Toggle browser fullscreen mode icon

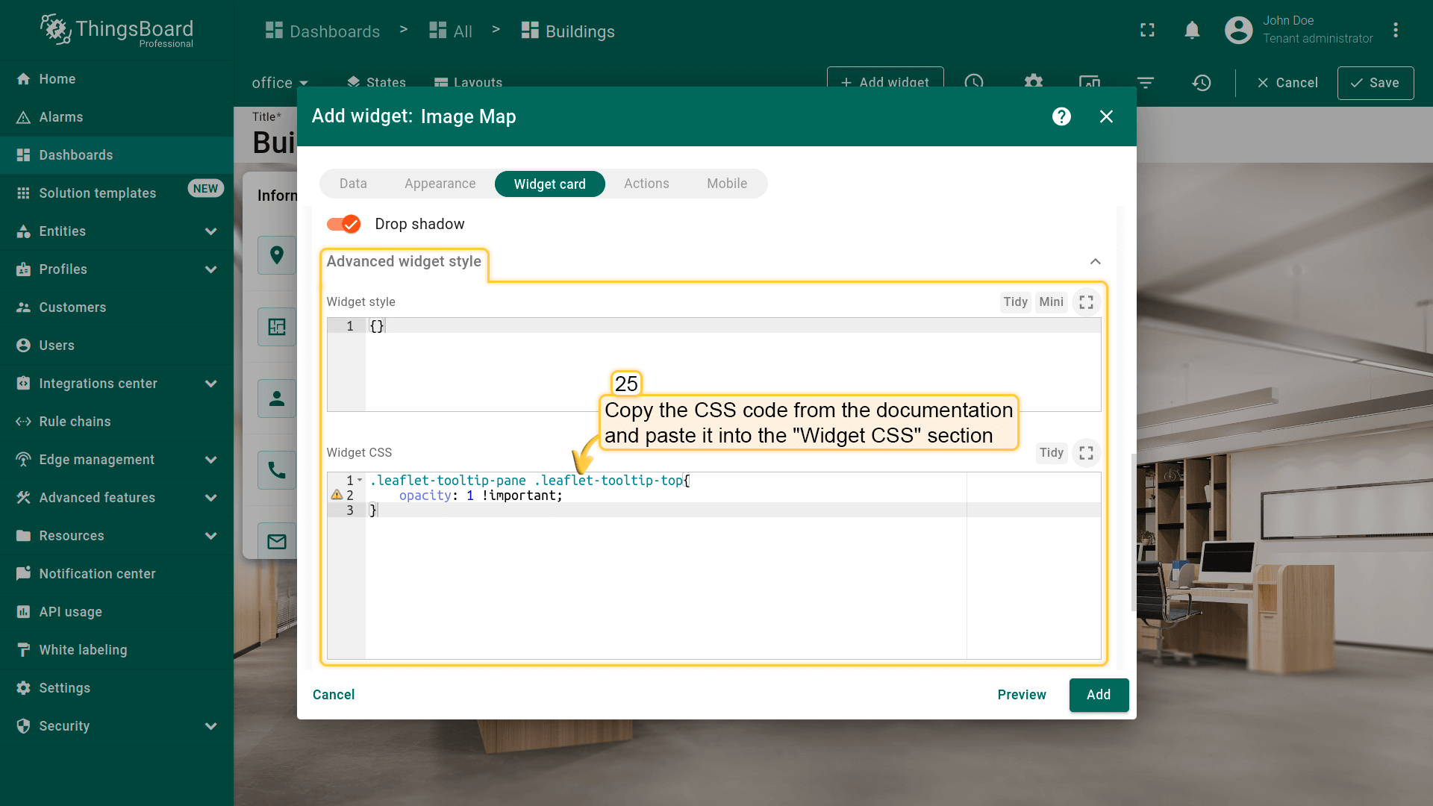1147,31
